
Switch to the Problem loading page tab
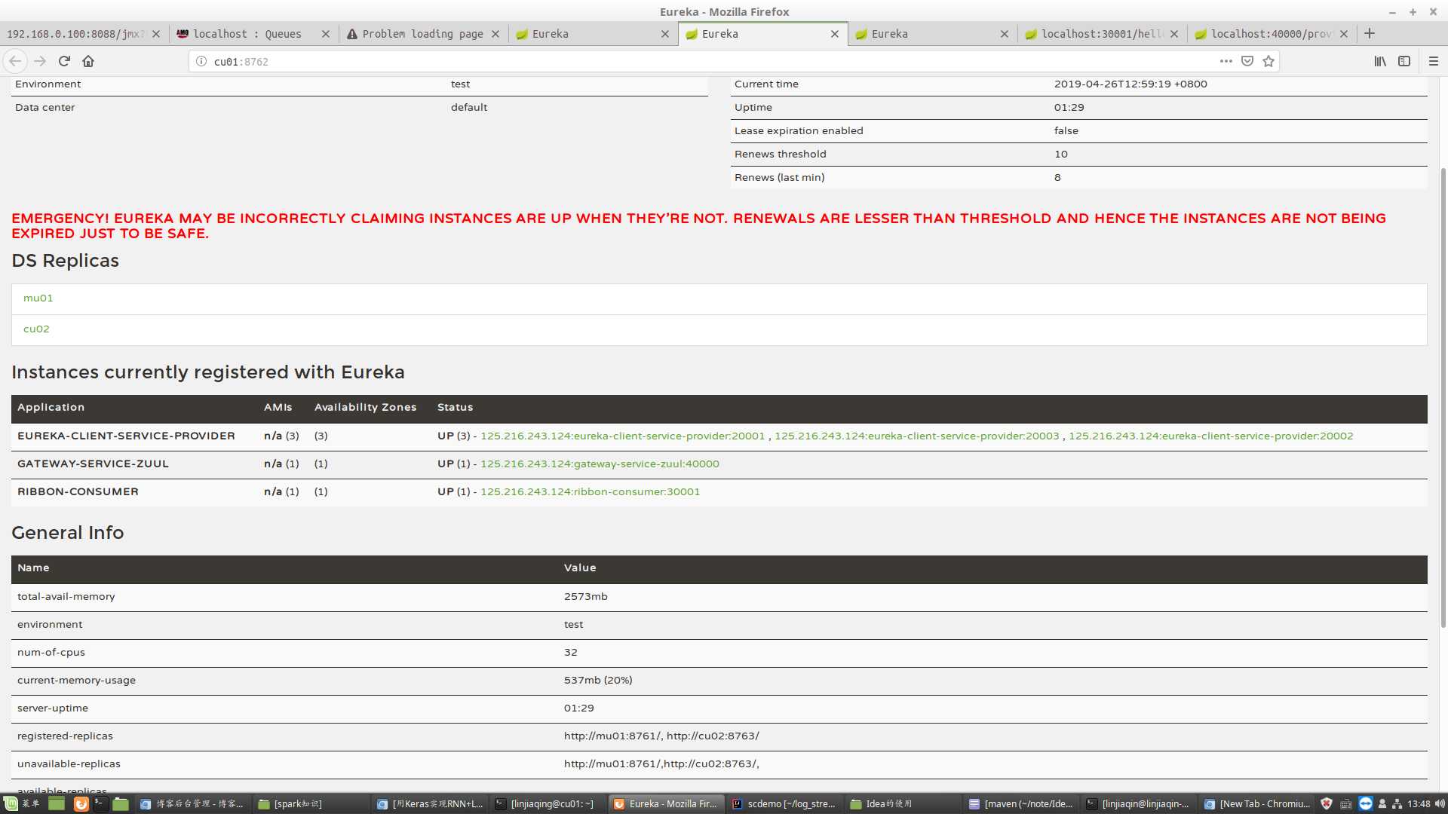[x=422, y=34]
